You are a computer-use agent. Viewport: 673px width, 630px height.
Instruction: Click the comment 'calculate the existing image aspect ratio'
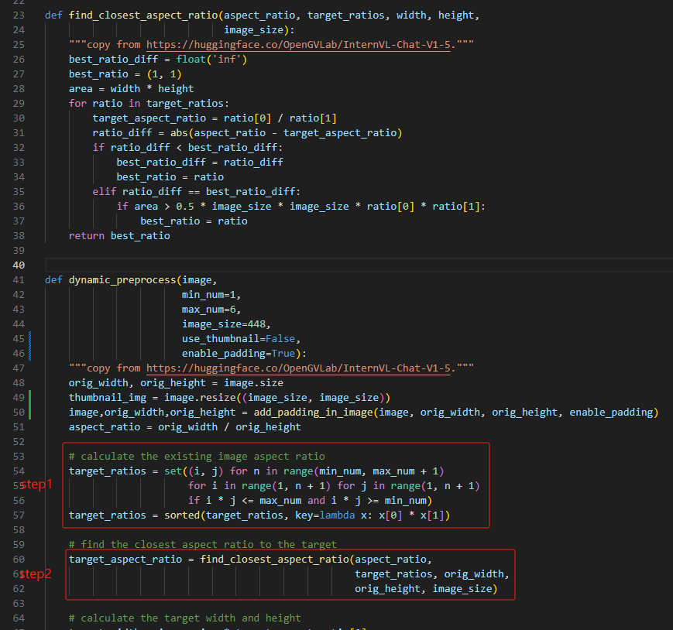click(197, 457)
